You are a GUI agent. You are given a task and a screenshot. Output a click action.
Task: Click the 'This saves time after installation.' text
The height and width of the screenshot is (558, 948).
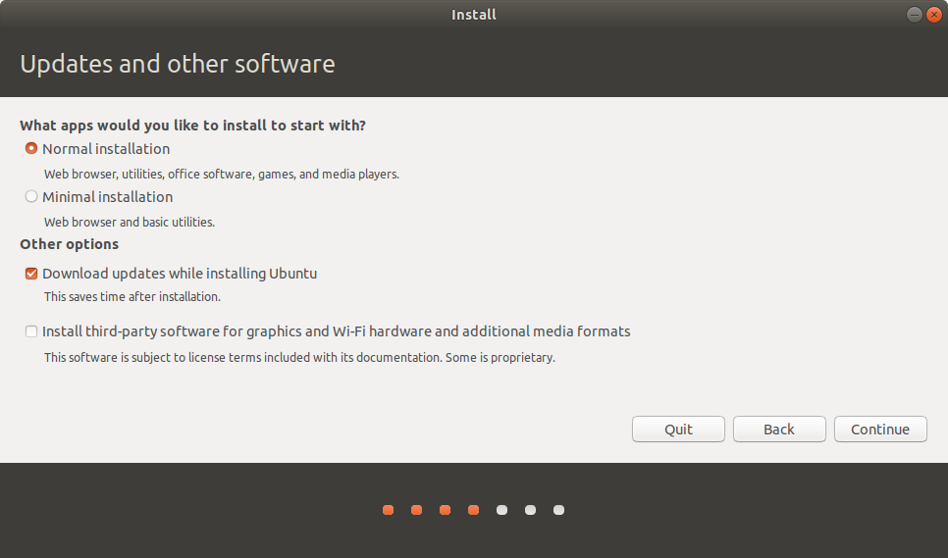132,296
